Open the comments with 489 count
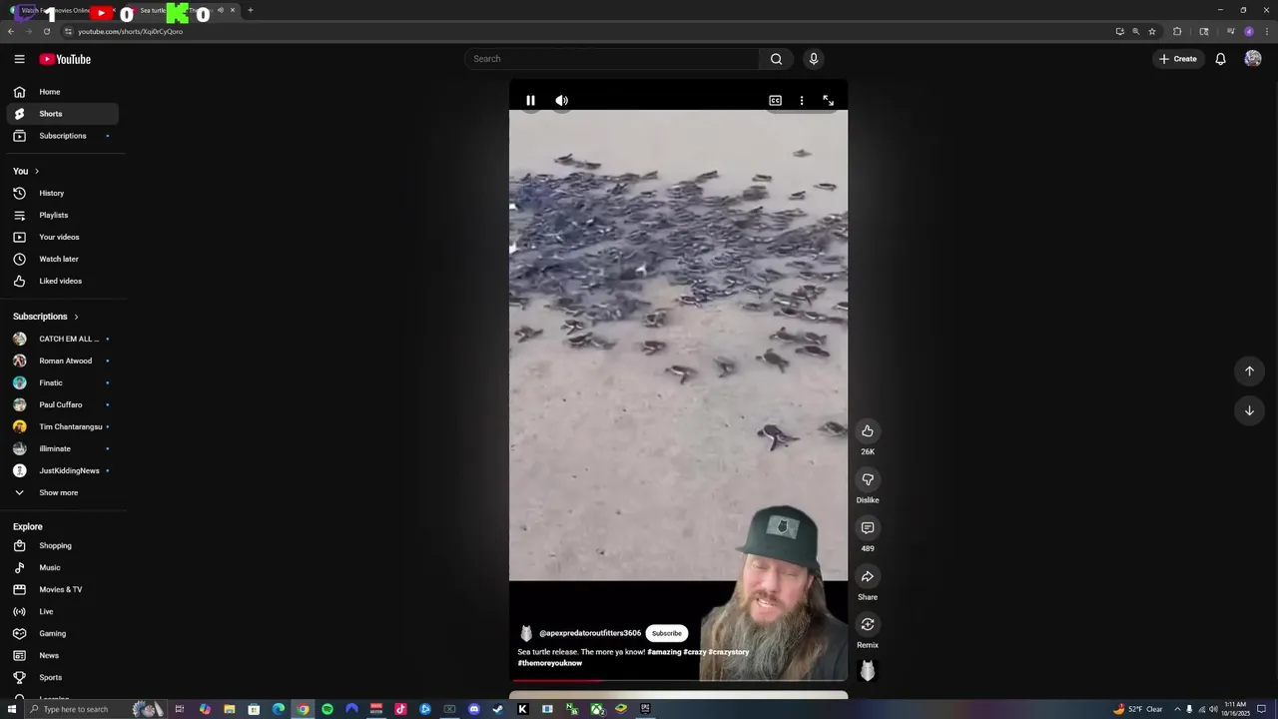1278x719 pixels. [868, 528]
